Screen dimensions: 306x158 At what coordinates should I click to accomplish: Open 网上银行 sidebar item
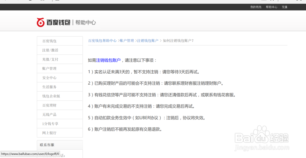point(60,133)
